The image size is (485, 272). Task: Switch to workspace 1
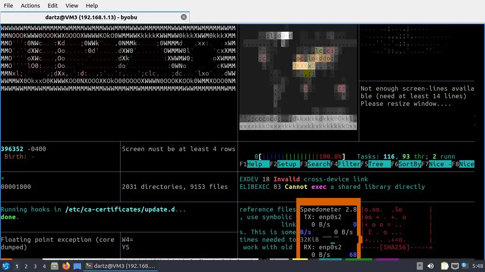(17, 266)
